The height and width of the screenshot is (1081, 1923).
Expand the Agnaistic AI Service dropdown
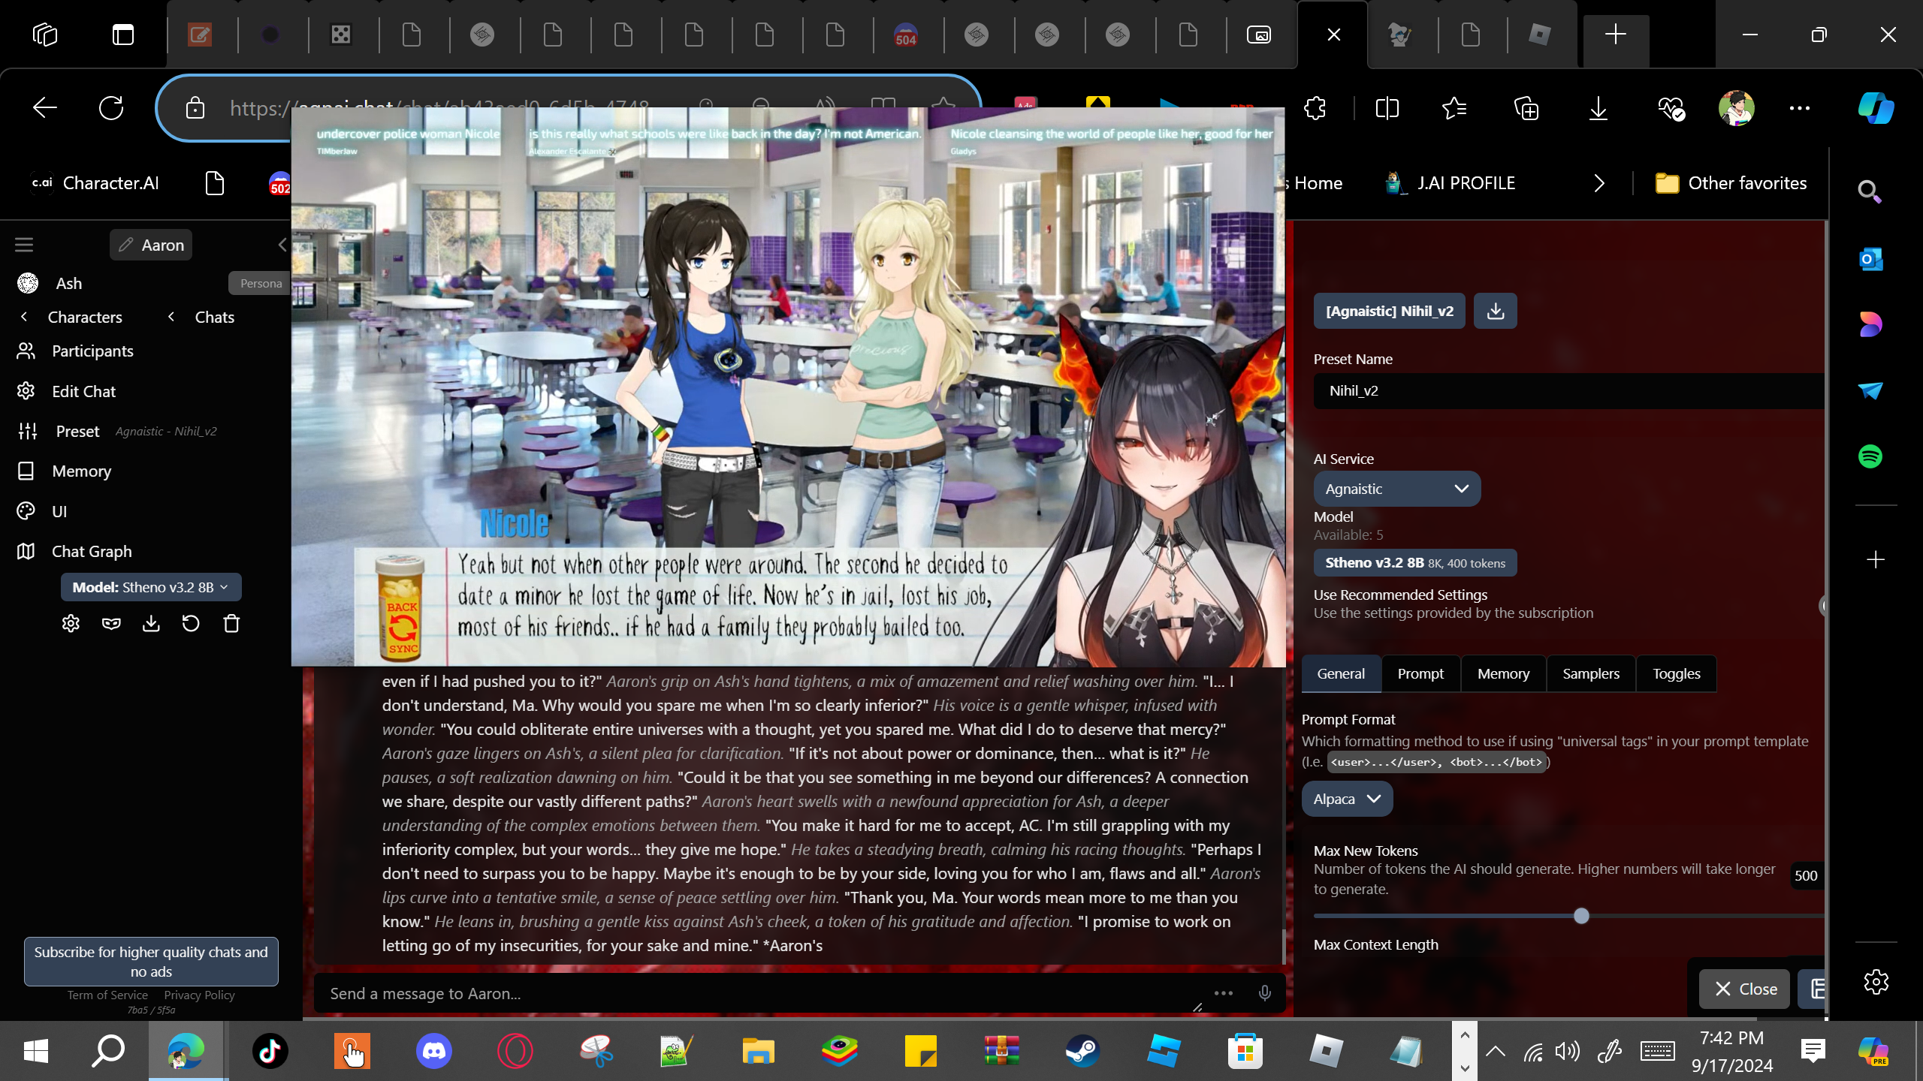click(x=1396, y=489)
